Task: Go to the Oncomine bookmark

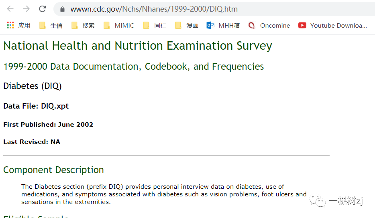Action: [269, 25]
